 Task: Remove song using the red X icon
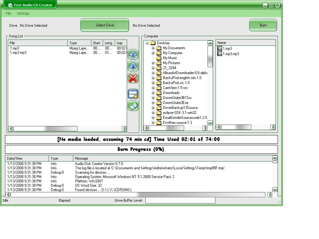tap(133, 78)
